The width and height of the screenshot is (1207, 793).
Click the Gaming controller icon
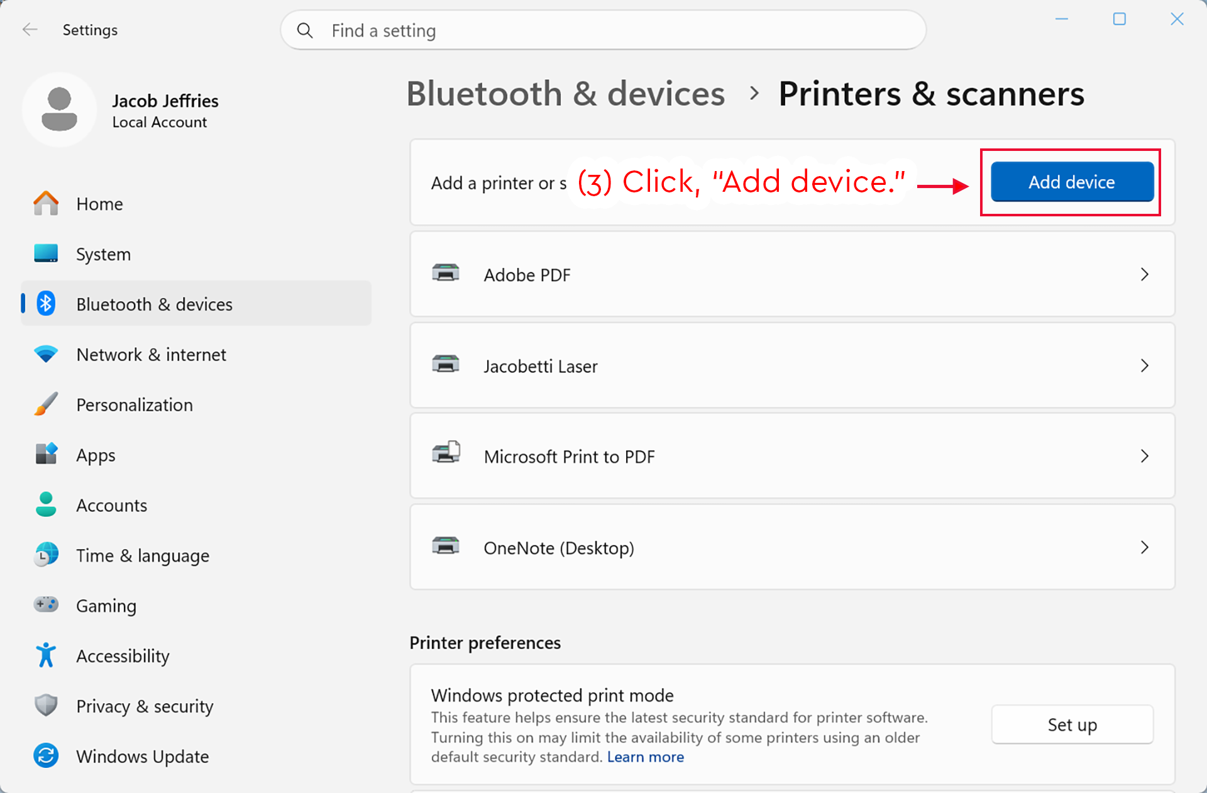click(x=46, y=605)
